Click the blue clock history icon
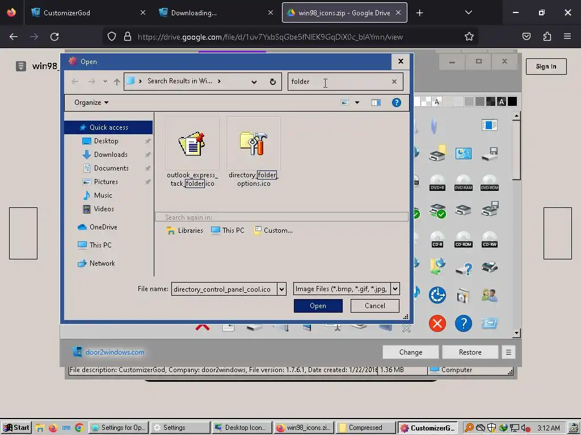The height and width of the screenshot is (435, 581). [x=437, y=295]
